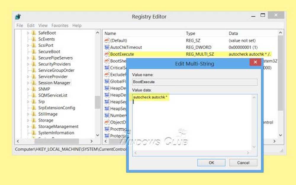
Task: Click the BootExecute string value icon
Action: click(x=107, y=54)
